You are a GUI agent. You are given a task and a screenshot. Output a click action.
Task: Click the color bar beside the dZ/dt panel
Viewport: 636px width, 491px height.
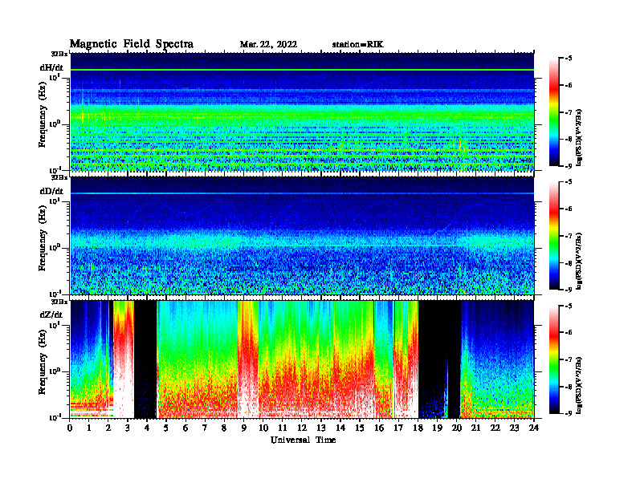[x=554, y=359]
